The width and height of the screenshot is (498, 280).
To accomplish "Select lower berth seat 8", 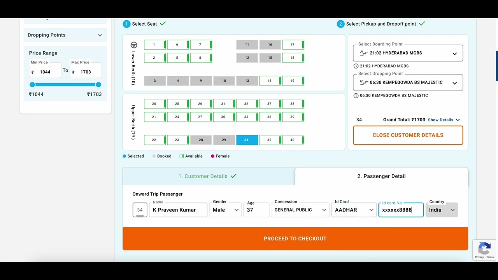I will [201, 58].
